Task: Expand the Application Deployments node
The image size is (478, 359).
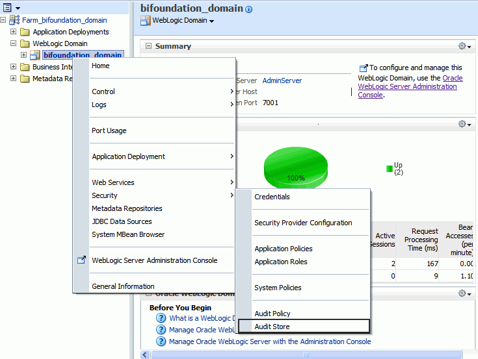Action: [13, 31]
